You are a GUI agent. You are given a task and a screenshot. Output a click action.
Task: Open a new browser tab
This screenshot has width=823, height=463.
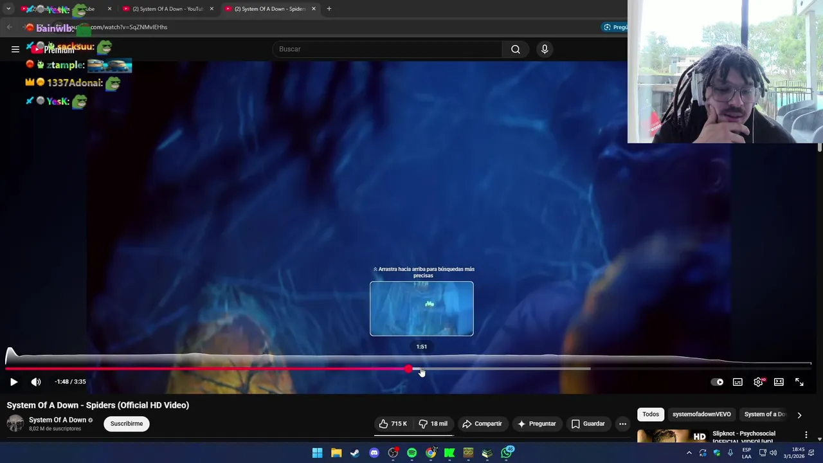pos(329,9)
